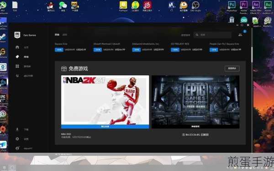The height and width of the screenshot is (171, 274).
Task: Open OBS Studio desktop shortcut
Action: 195,6
